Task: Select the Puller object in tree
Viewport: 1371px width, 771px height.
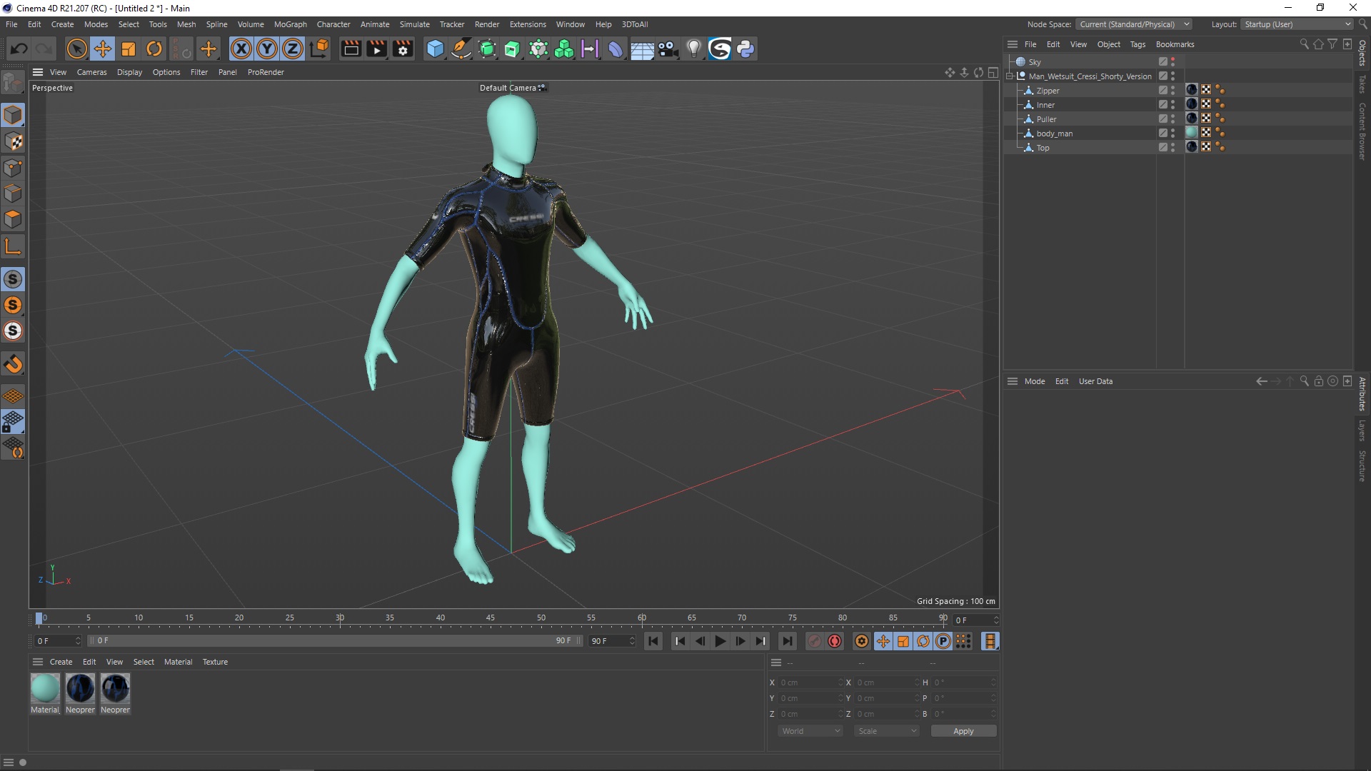Action: pos(1046,119)
